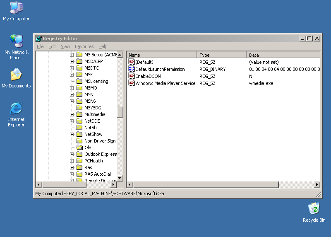331x237 pixels.
Task: Select the '(value not set)' data cell
Action: coord(264,62)
